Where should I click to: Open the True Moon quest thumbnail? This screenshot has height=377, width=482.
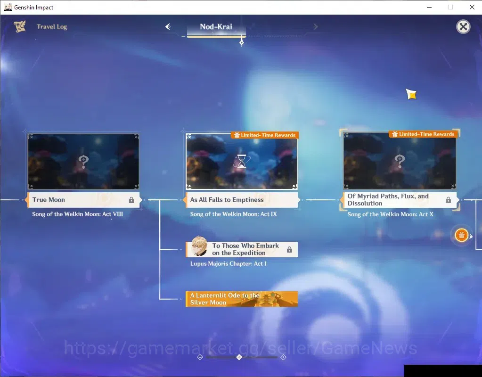[83, 162]
